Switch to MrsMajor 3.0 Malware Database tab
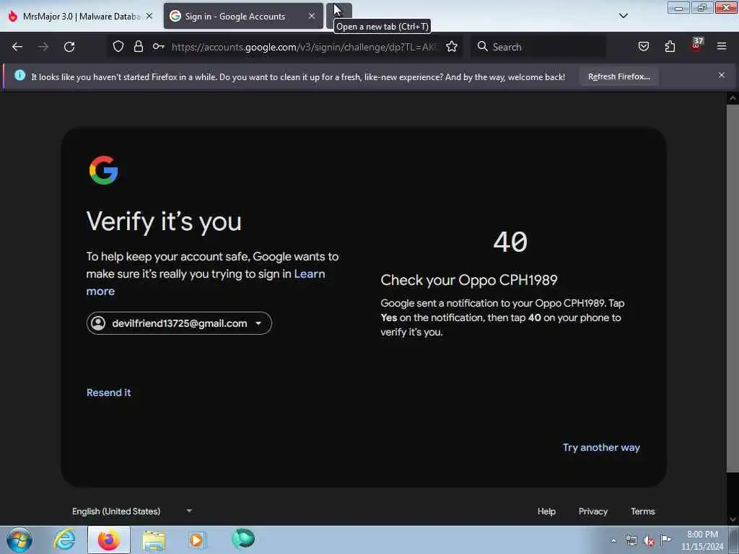This screenshot has height=554, width=739. [81, 16]
